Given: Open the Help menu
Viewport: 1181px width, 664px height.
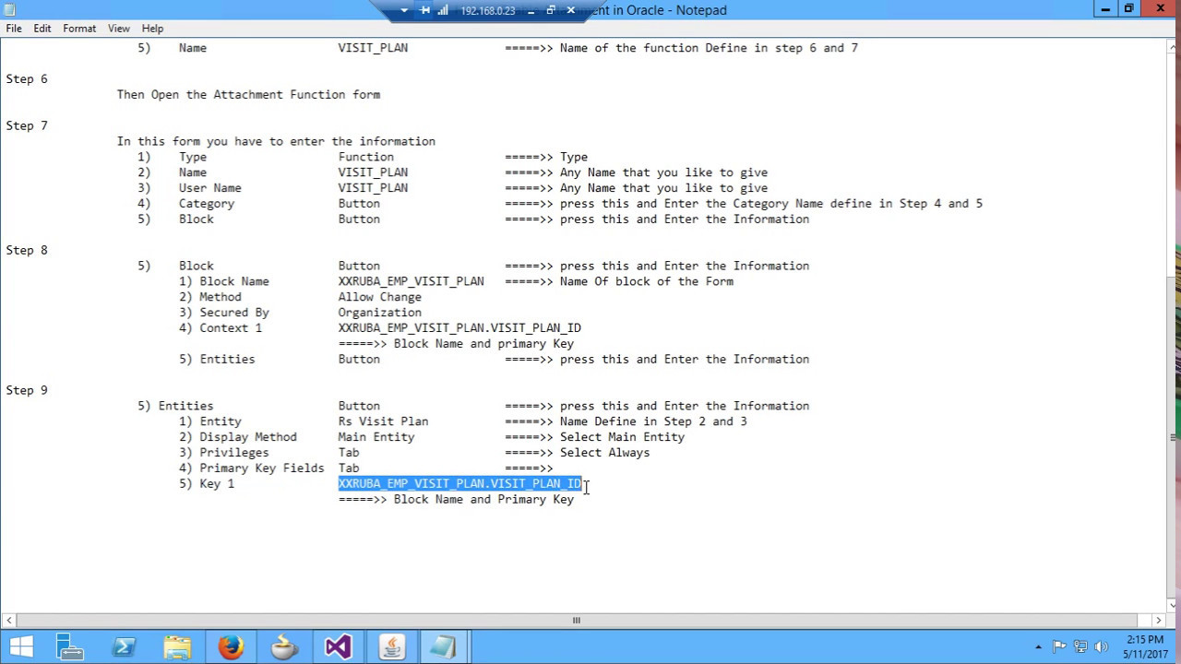Looking at the screenshot, I should (x=152, y=29).
